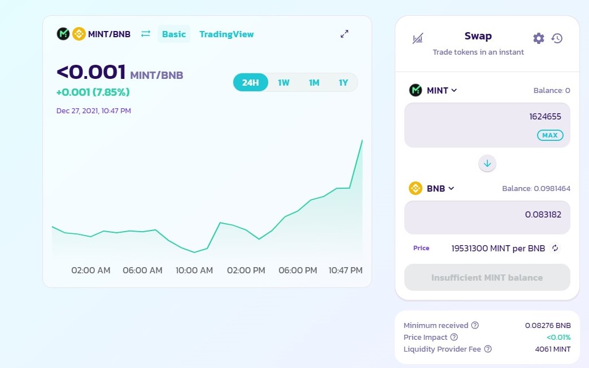Show Price Impact help tooltip icon
Screen dimensions: 589x368
coord(454,337)
